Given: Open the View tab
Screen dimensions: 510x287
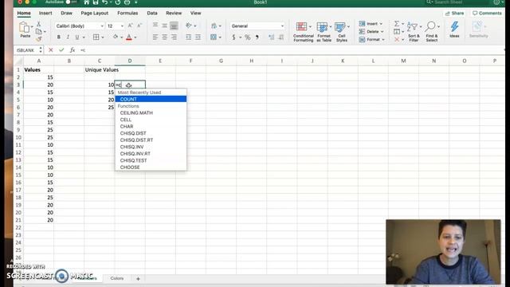Looking at the screenshot, I should click(195, 13).
